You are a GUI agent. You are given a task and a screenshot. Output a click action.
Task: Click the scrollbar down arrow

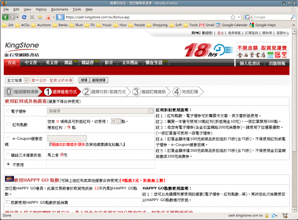(294, 210)
